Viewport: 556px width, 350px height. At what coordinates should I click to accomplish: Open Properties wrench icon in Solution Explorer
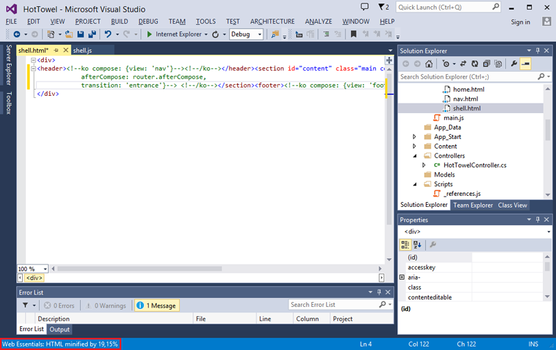tap(514, 64)
